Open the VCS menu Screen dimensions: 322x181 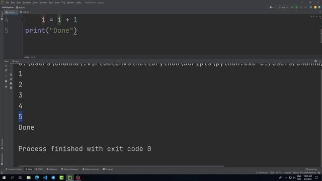pos(63,3)
